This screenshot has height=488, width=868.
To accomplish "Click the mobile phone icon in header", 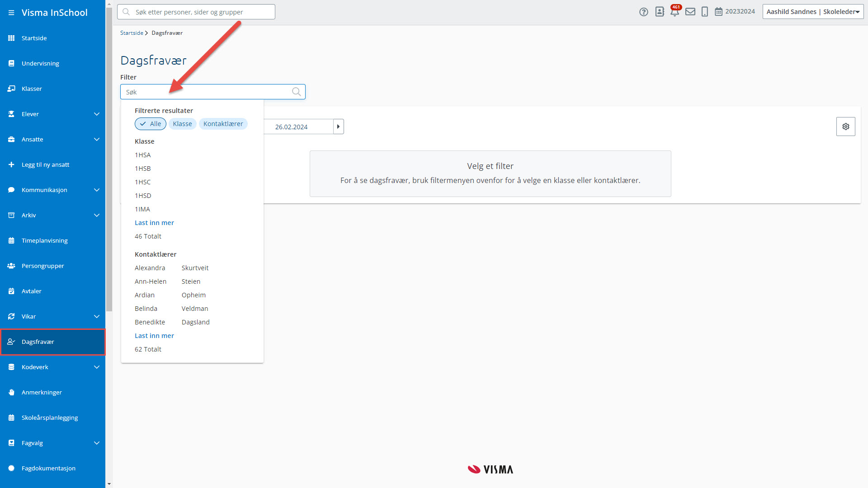I will [705, 12].
